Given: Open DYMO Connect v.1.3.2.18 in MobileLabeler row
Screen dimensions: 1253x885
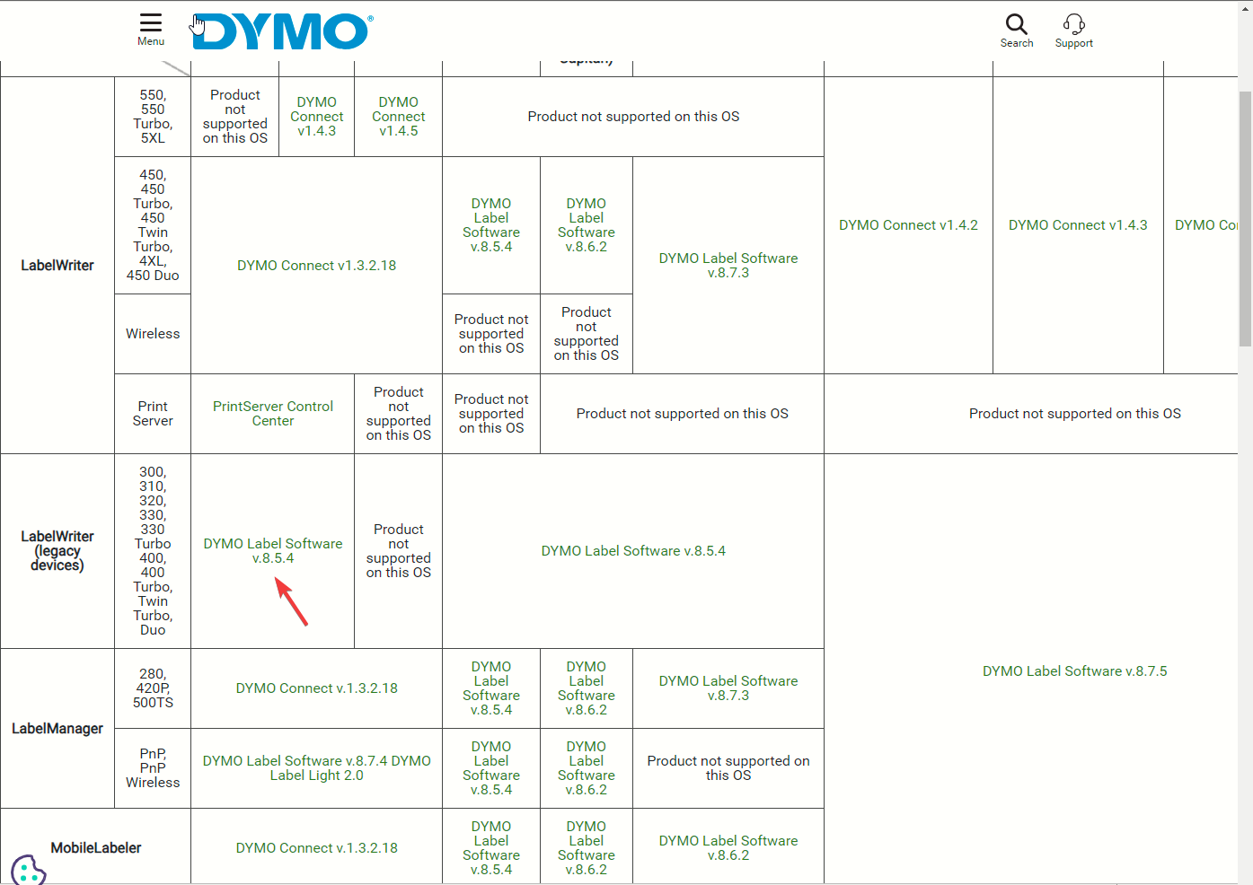Looking at the screenshot, I should tap(317, 848).
